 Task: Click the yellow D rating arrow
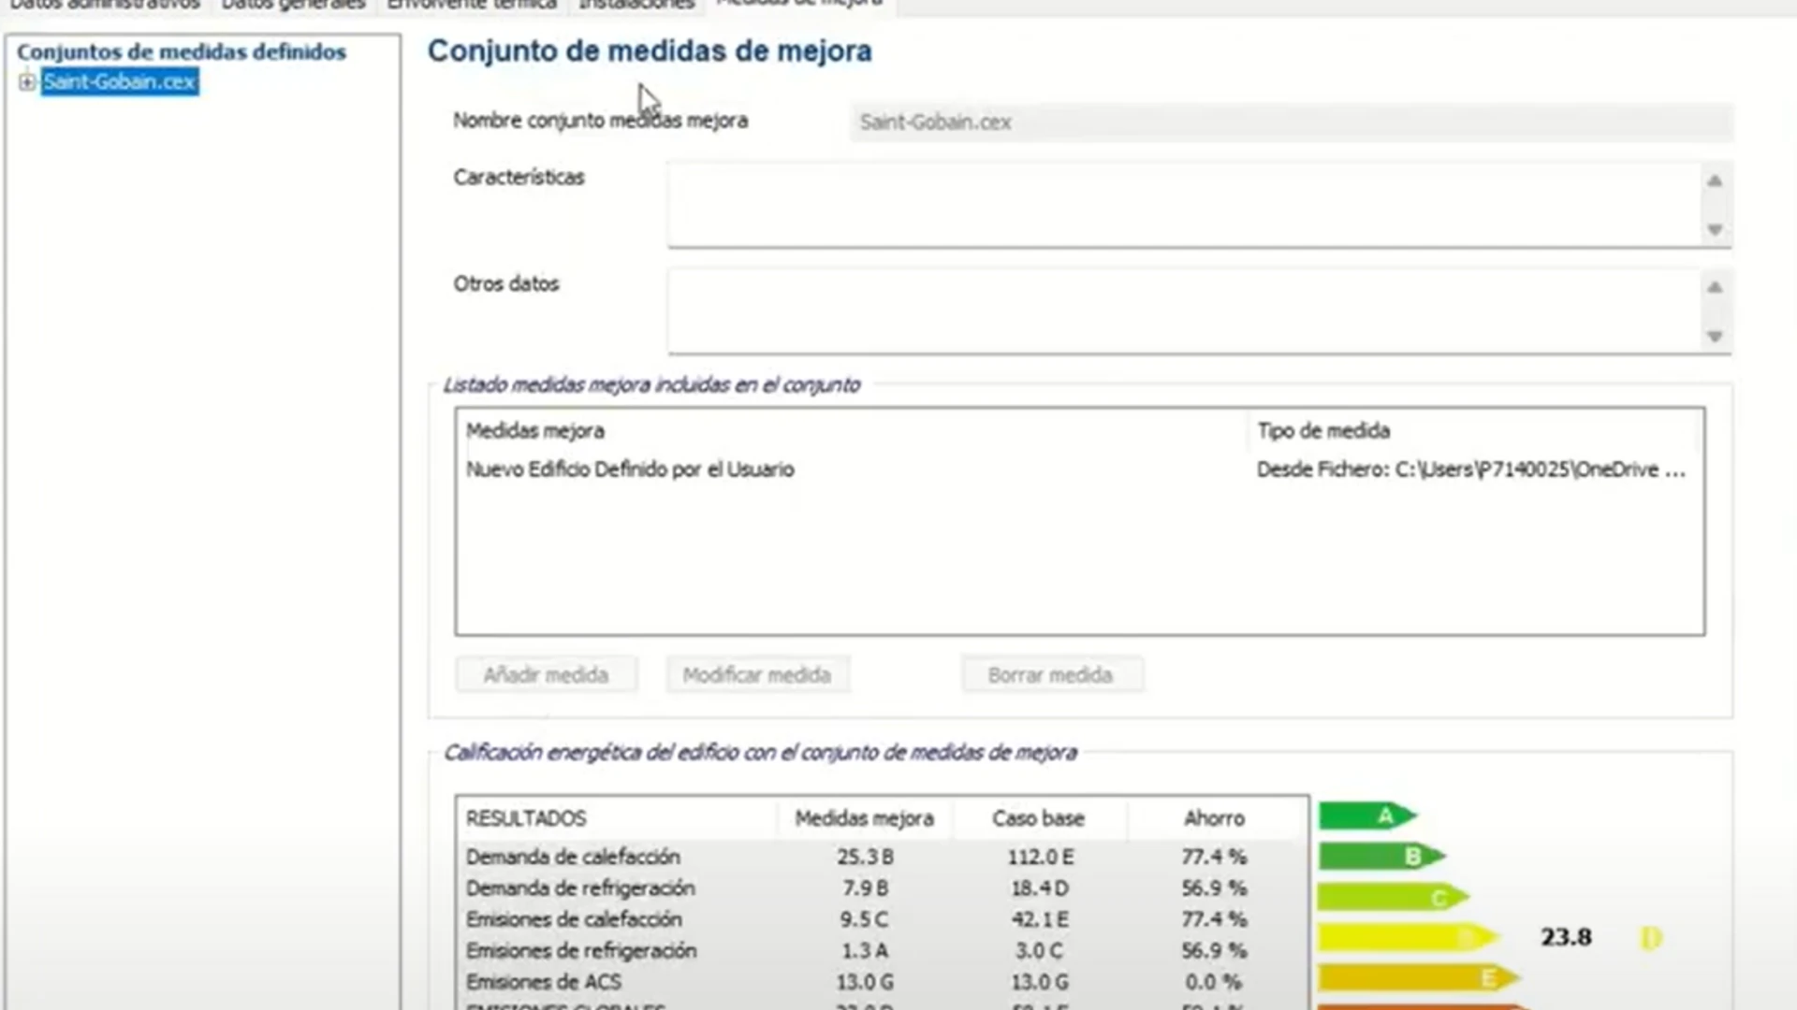coord(1409,937)
